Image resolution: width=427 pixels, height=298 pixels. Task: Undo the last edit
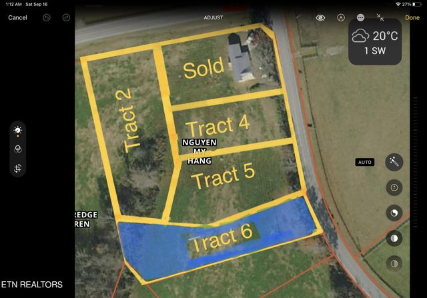click(47, 17)
